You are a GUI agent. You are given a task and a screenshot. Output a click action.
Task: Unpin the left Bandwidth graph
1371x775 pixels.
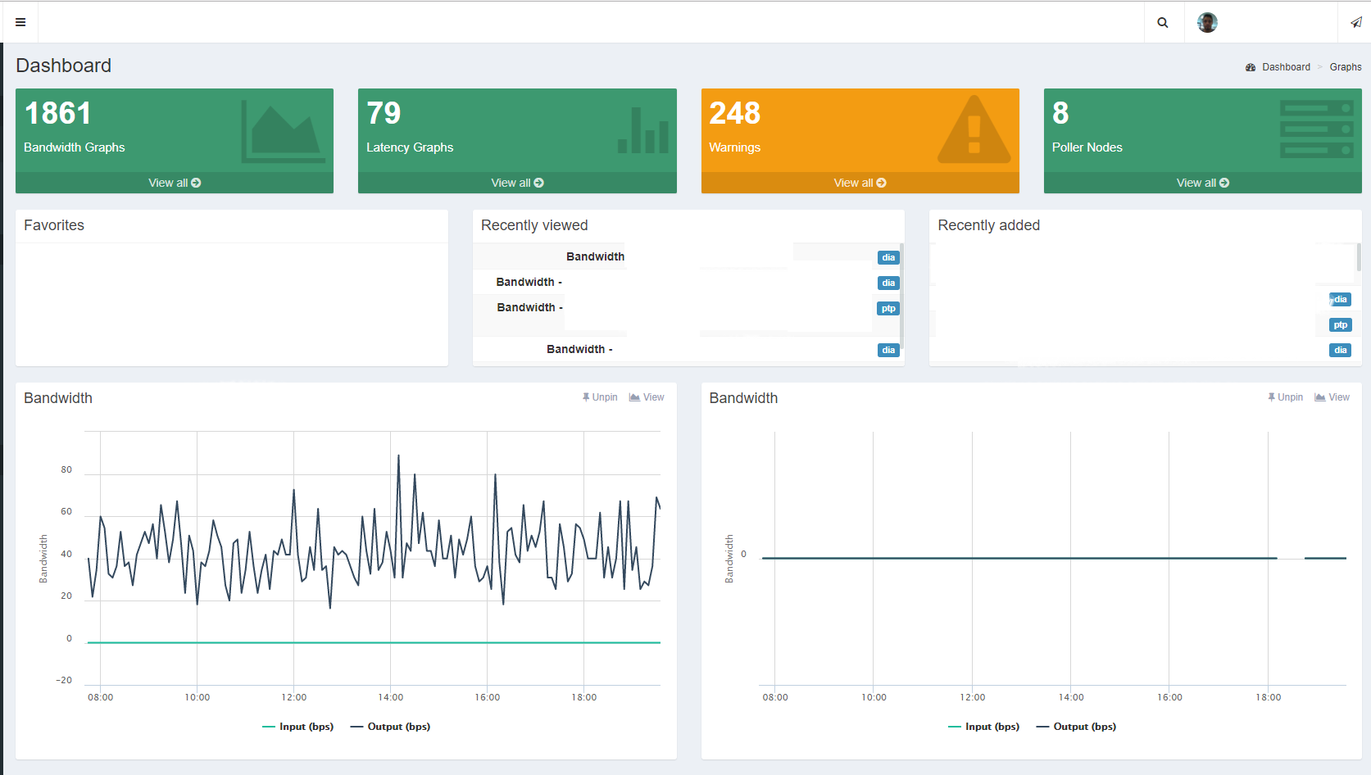click(600, 397)
